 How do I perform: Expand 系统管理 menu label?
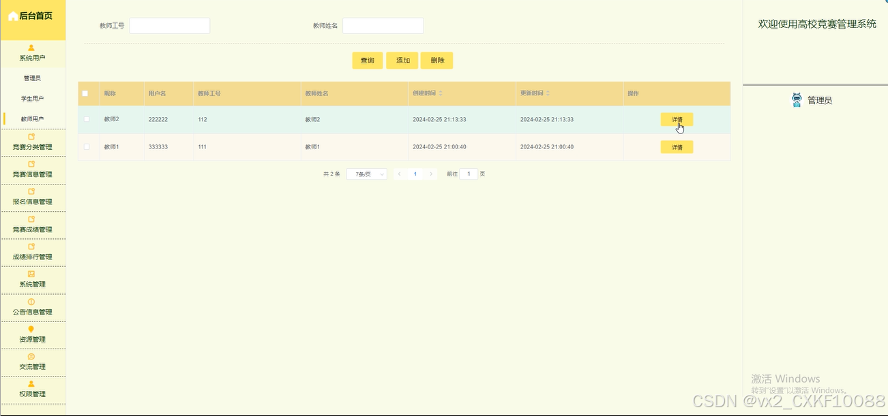32,285
